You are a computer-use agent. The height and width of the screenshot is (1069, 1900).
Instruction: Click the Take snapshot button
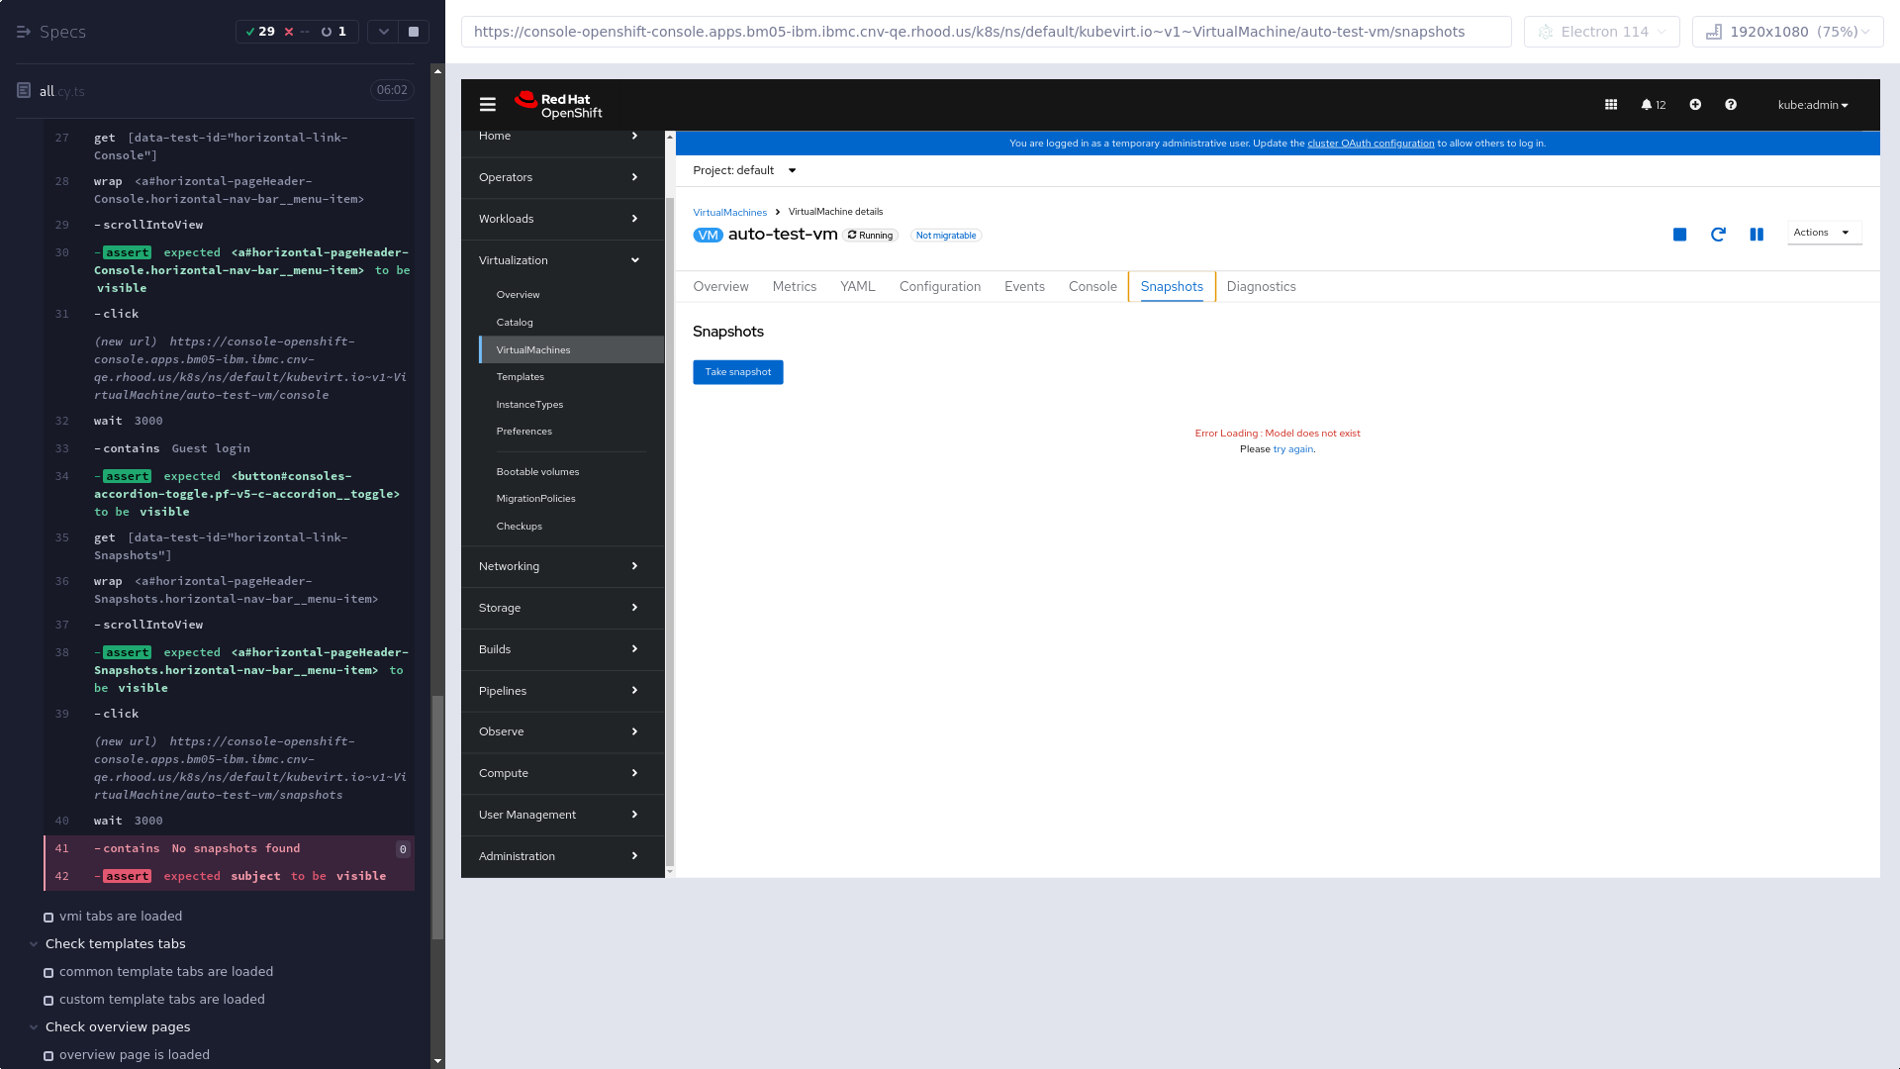click(737, 372)
